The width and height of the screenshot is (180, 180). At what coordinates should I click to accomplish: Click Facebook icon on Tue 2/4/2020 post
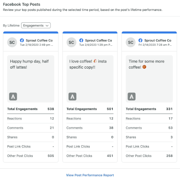click(x=81, y=40)
